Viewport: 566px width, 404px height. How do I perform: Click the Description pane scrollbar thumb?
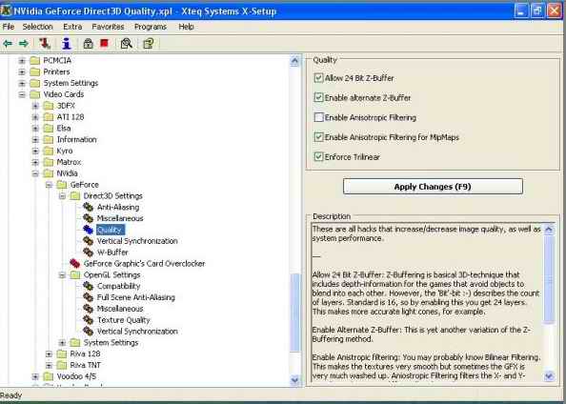[x=549, y=279]
